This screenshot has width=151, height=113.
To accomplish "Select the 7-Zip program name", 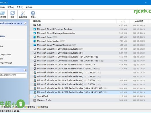I will [40, 25].
